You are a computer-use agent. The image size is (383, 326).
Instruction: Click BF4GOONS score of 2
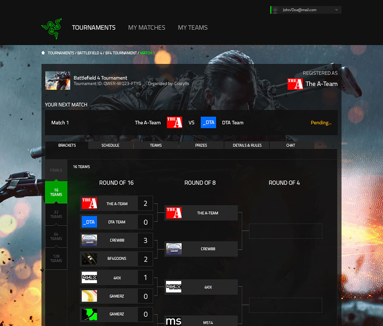(x=145, y=259)
